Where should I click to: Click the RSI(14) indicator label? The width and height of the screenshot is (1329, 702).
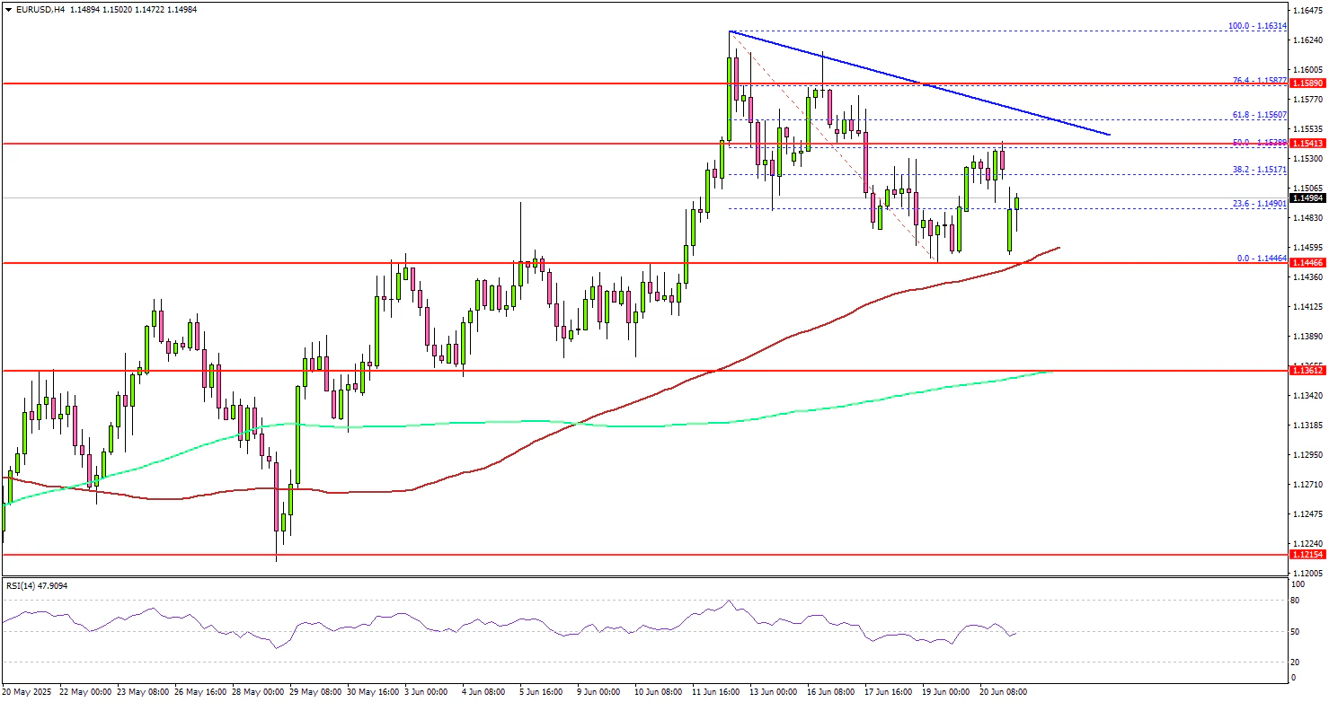pyautogui.click(x=35, y=586)
